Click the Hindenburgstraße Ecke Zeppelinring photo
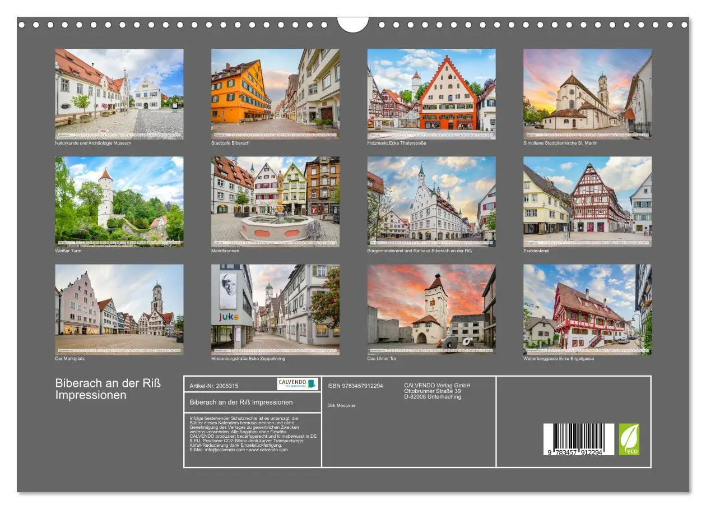 tap(275, 309)
